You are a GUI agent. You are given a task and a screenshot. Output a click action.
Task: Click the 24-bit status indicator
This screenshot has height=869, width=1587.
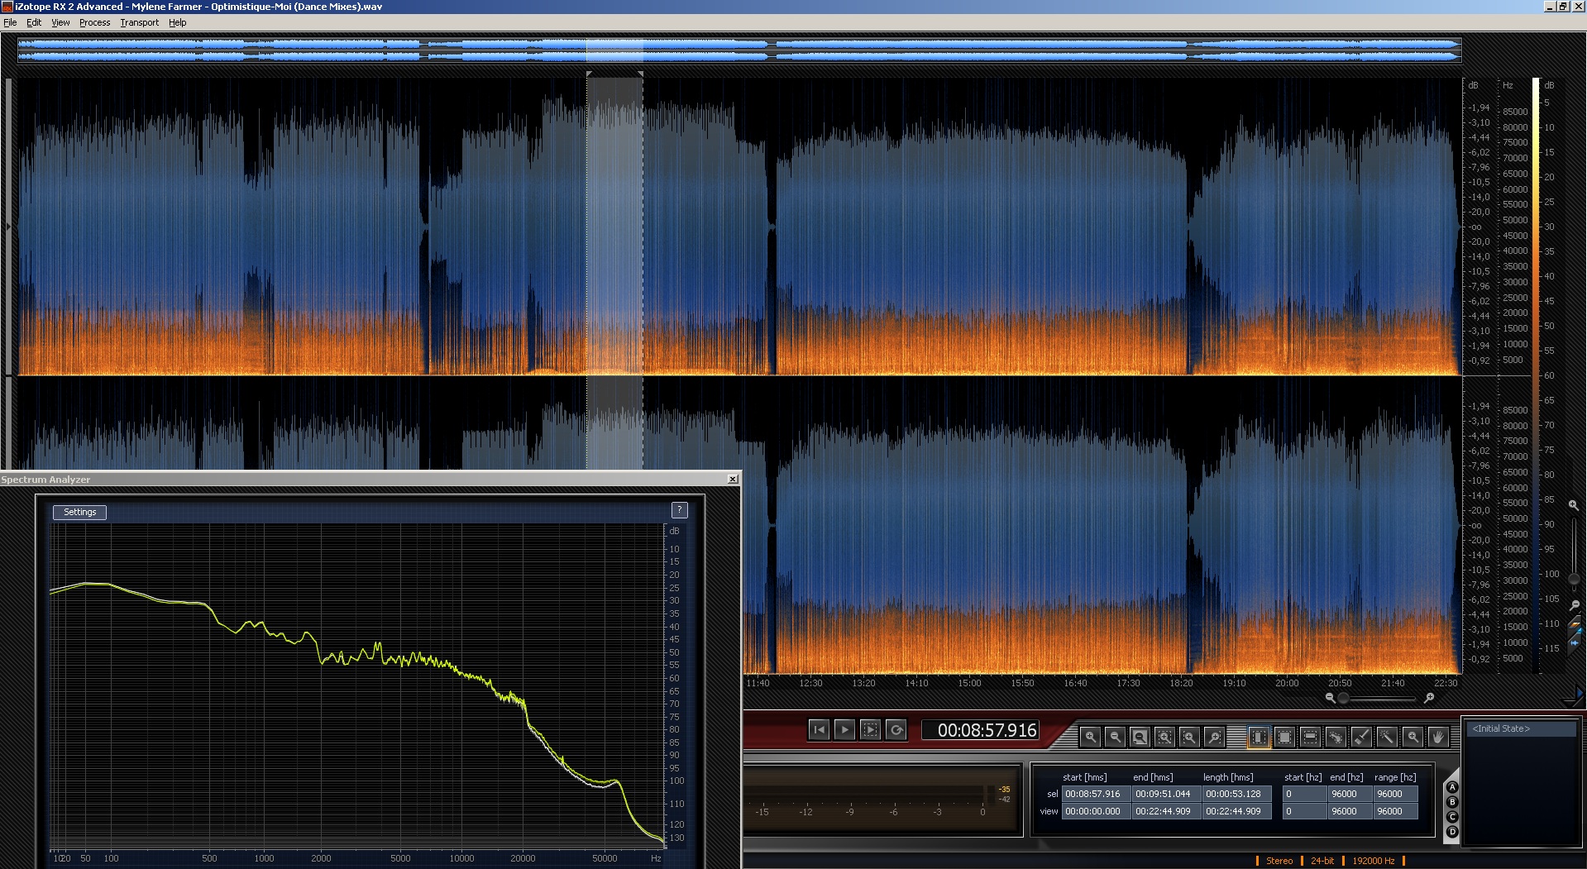[x=1322, y=861]
